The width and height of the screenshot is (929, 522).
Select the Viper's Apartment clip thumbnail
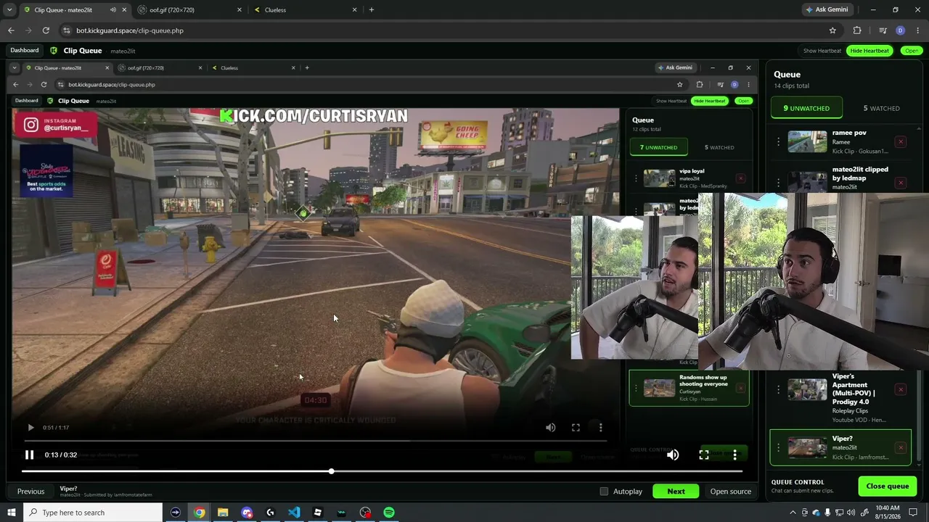808,390
